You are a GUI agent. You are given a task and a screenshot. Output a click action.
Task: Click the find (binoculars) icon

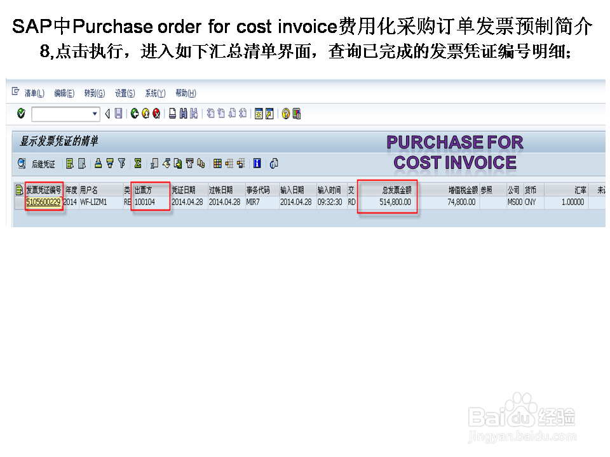pyautogui.click(x=185, y=114)
